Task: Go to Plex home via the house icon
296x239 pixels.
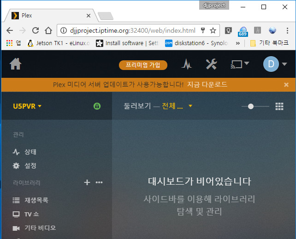Action: point(16,64)
